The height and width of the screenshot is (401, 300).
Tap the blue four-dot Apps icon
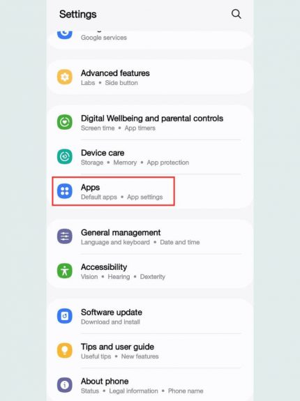[x=65, y=191]
